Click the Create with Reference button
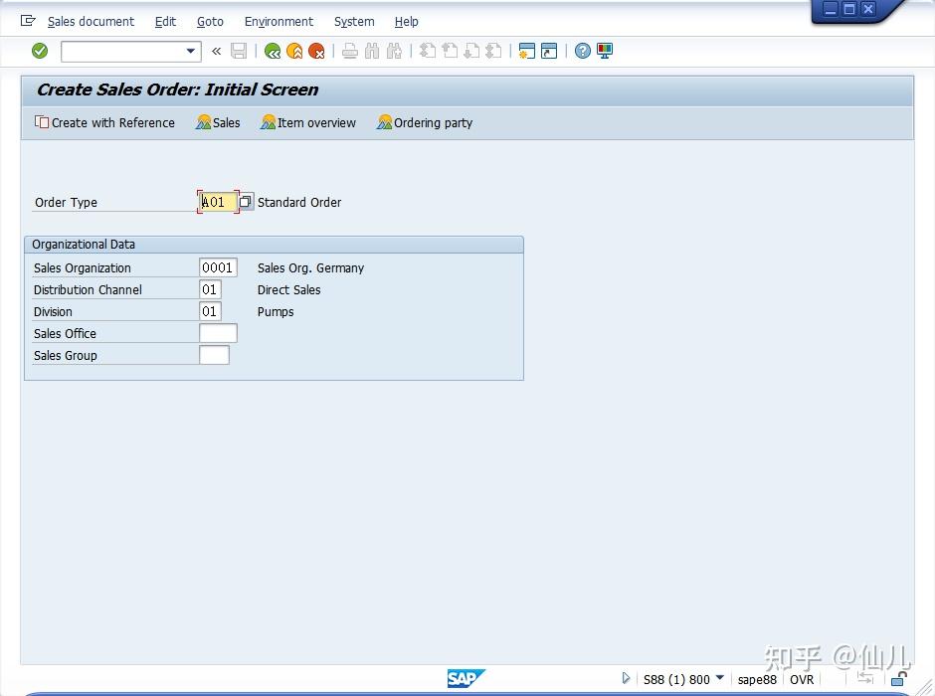935x696 pixels. point(104,122)
